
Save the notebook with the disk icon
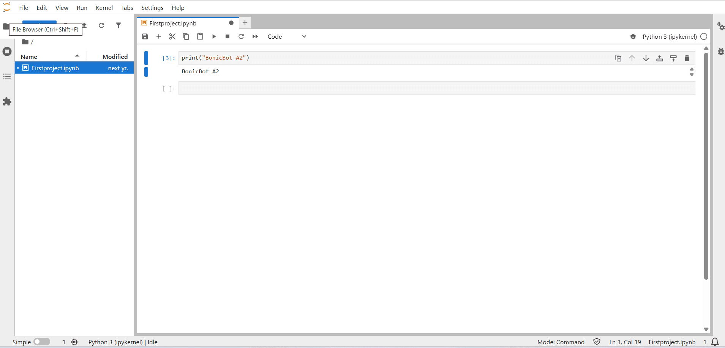click(x=145, y=36)
